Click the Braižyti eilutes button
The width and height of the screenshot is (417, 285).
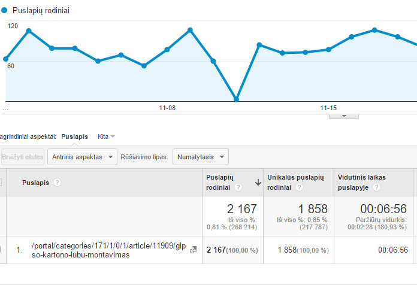point(23,157)
